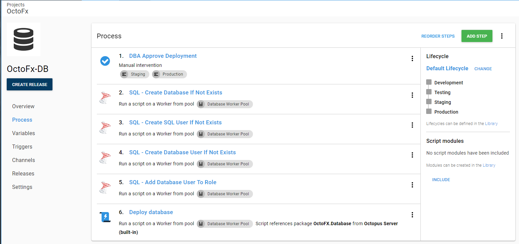
Task: Click SQL icon beside Add Database User To Role
Action: pos(105,188)
